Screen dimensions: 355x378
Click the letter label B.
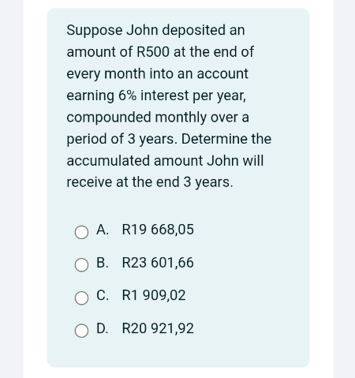[x=103, y=263]
